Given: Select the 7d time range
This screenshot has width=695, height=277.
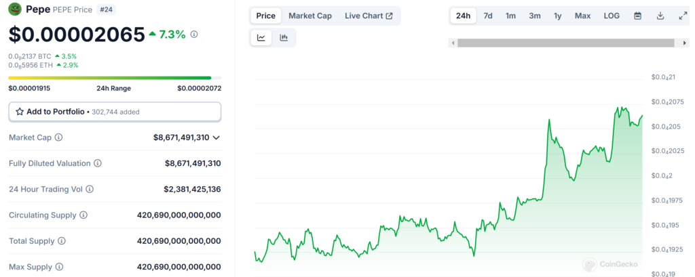Looking at the screenshot, I should pos(488,16).
